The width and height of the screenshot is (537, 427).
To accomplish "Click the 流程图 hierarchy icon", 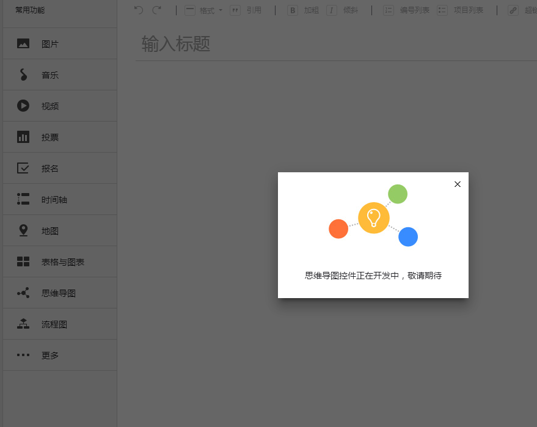I will click(23, 324).
